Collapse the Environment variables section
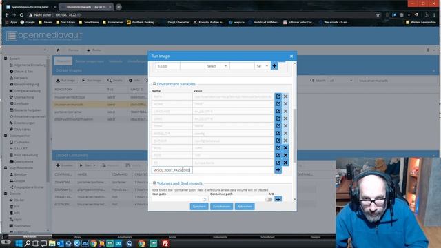Screen dimensions: 441x248 154,84
